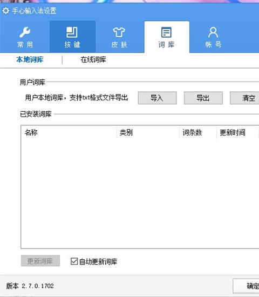Open the 帐号 tab person icon

(213, 32)
